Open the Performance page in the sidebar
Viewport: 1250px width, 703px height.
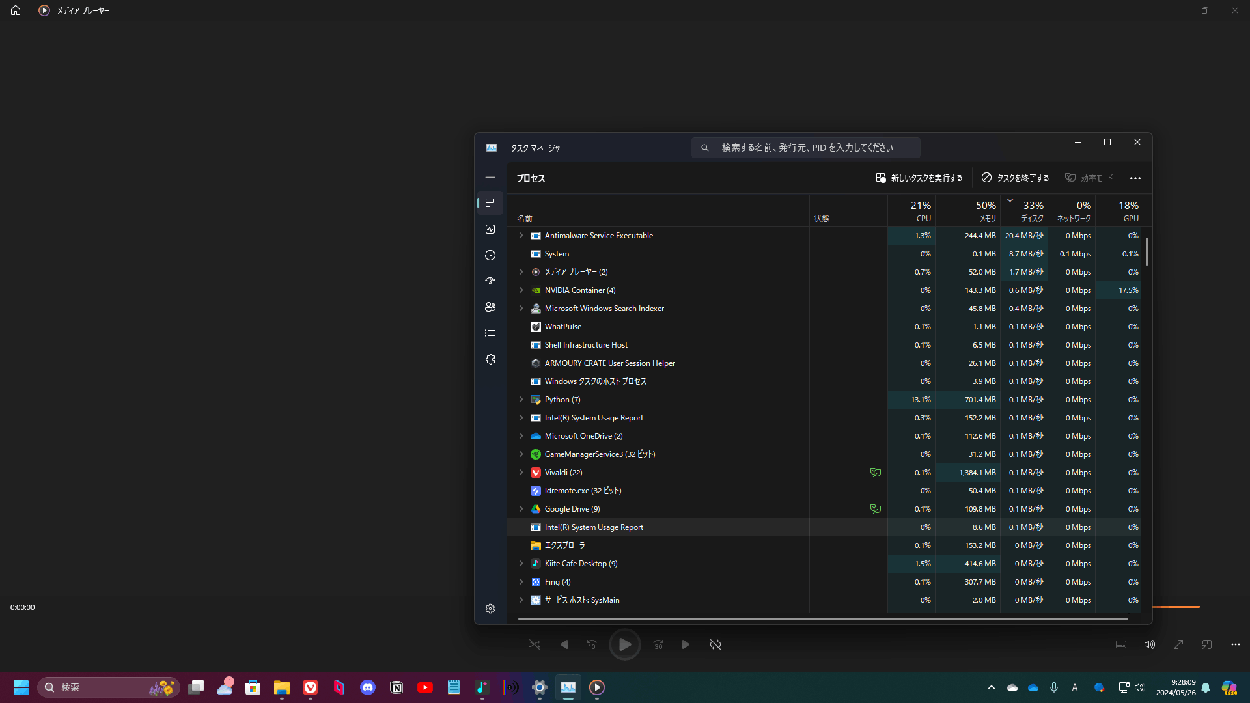point(490,229)
